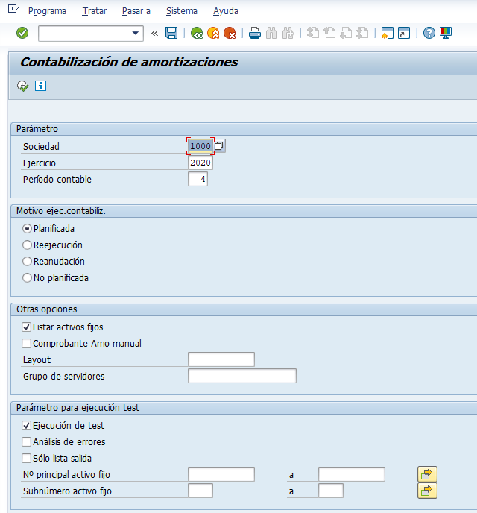Open the Programa menu

tap(47, 11)
